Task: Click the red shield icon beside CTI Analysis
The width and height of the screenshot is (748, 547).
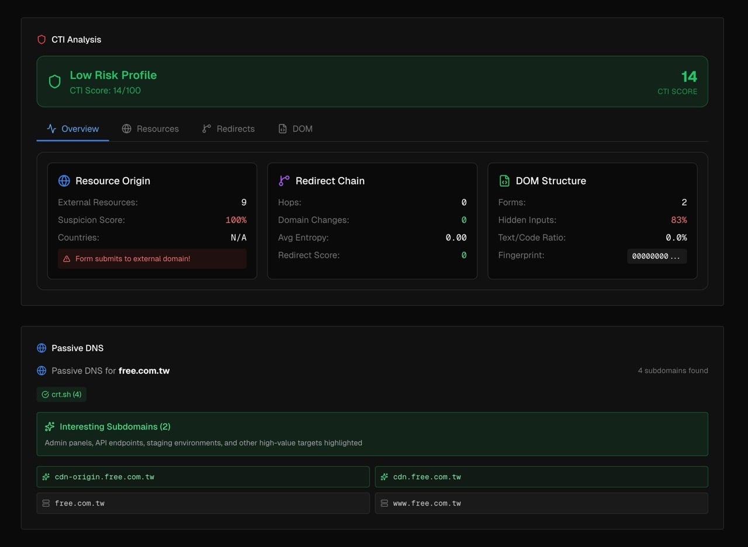Action: tap(41, 40)
